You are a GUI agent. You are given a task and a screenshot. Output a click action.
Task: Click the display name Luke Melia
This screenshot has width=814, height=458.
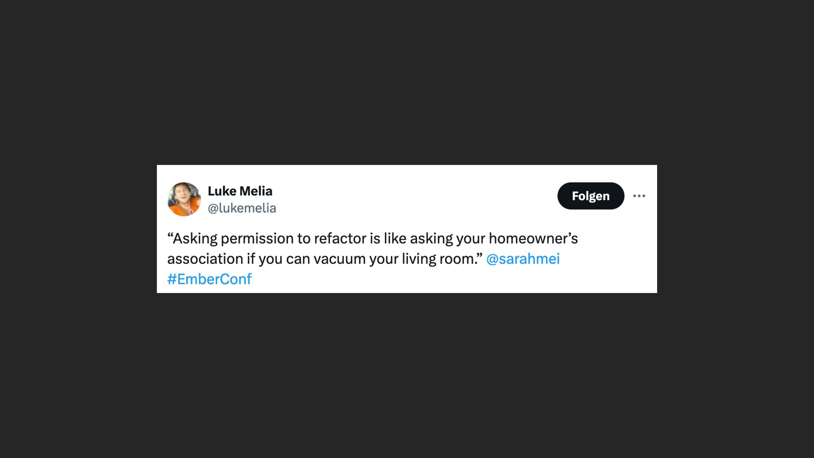click(240, 191)
